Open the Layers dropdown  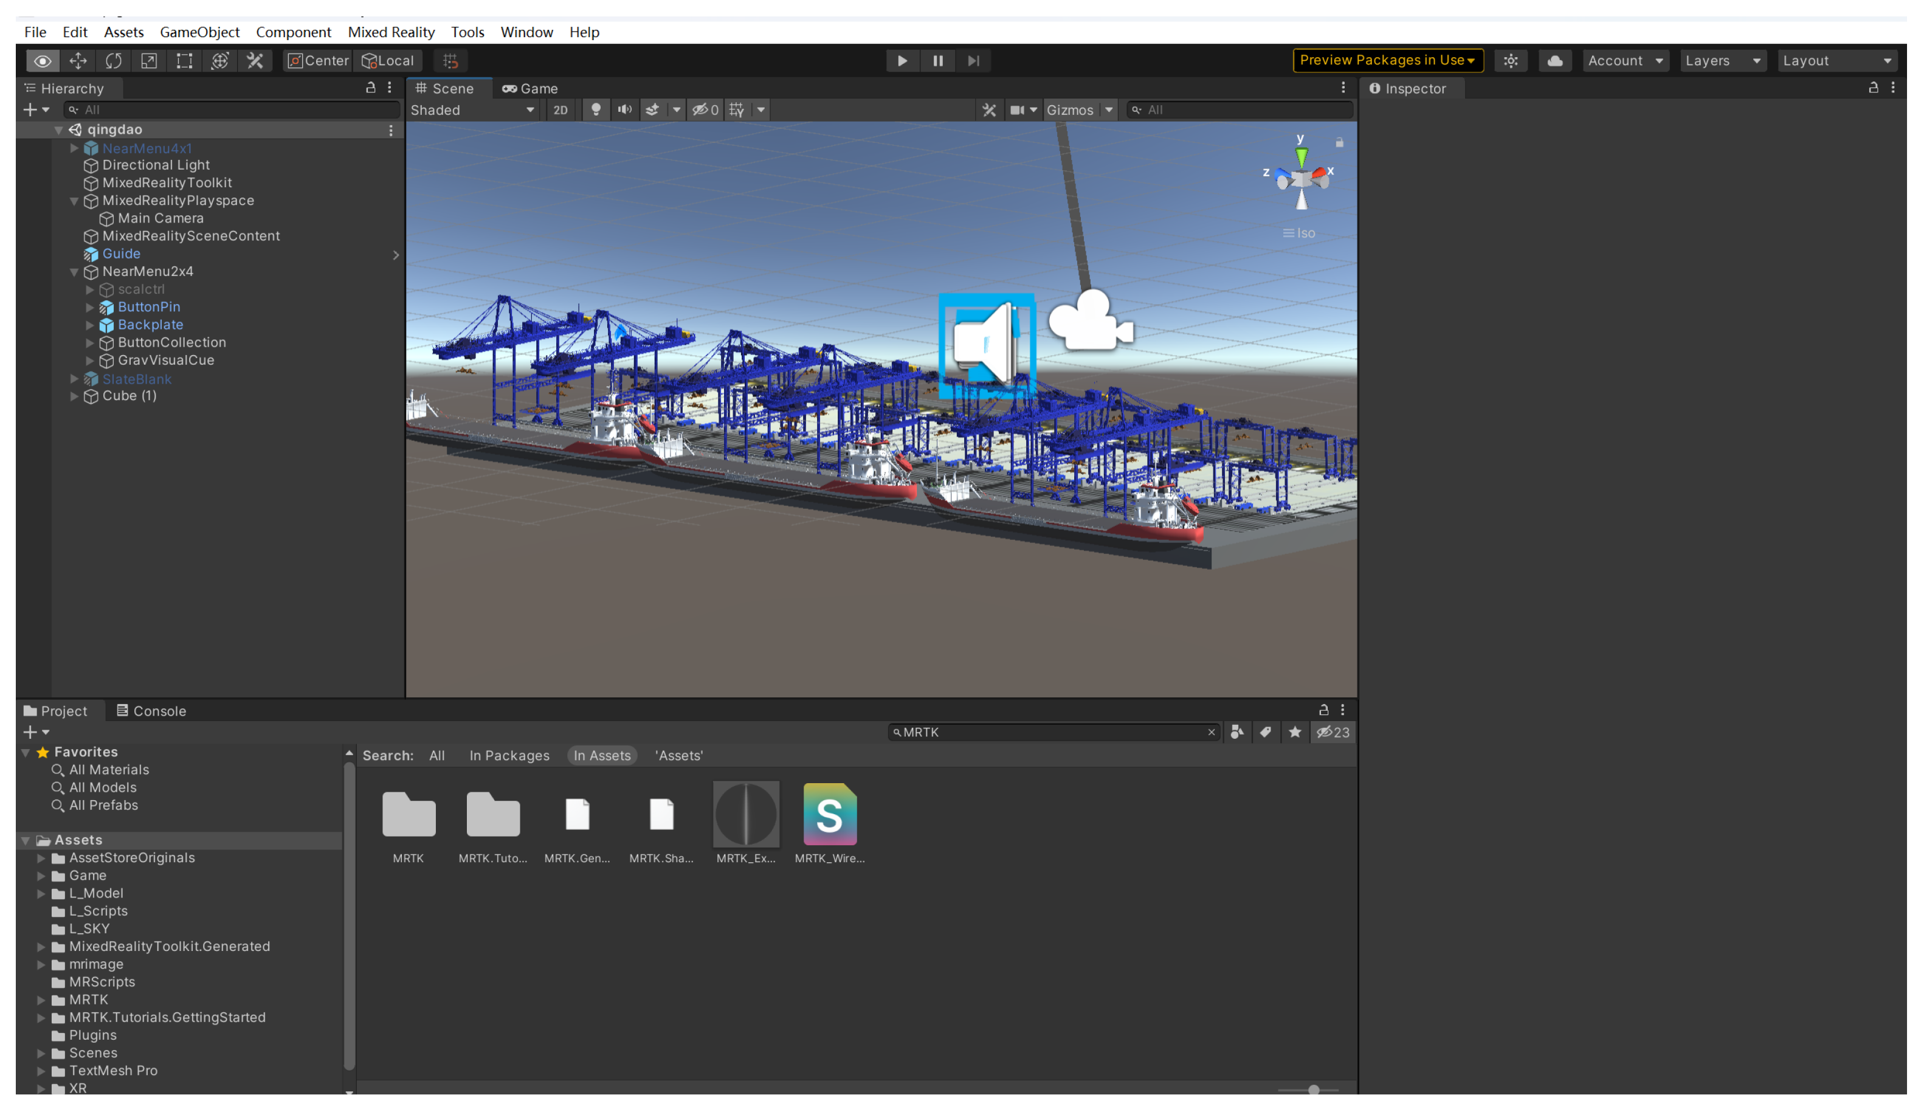1722,61
